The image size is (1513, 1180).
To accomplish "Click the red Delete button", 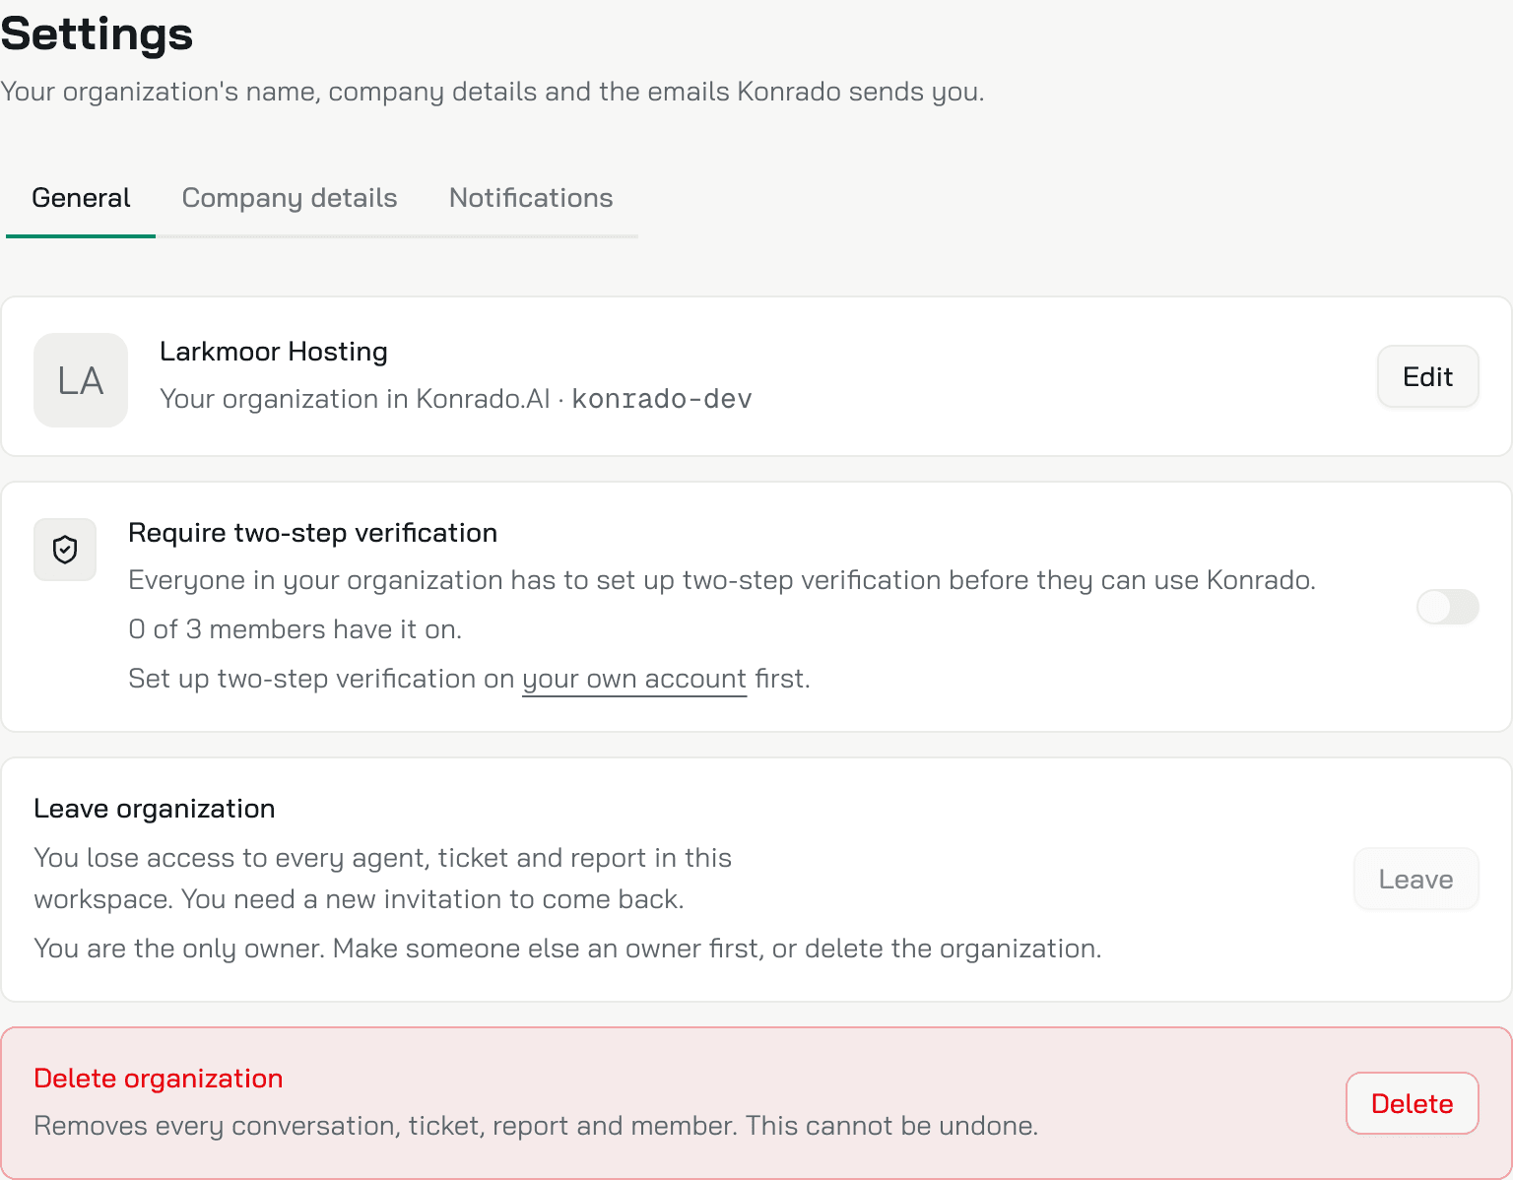I will (x=1412, y=1103).
